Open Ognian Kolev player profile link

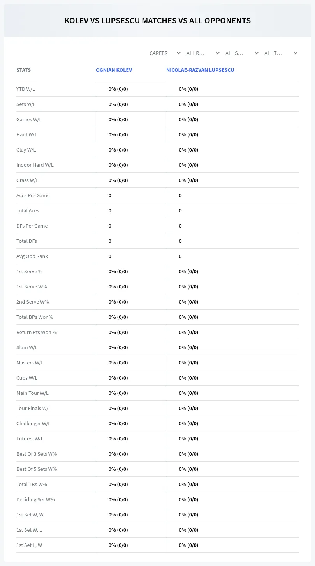pos(114,70)
